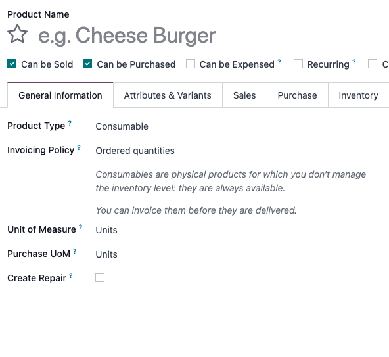Image resolution: width=389 pixels, height=357 pixels.
Task: Show Invoicing Policy help tooltip icon
Action: point(79,147)
